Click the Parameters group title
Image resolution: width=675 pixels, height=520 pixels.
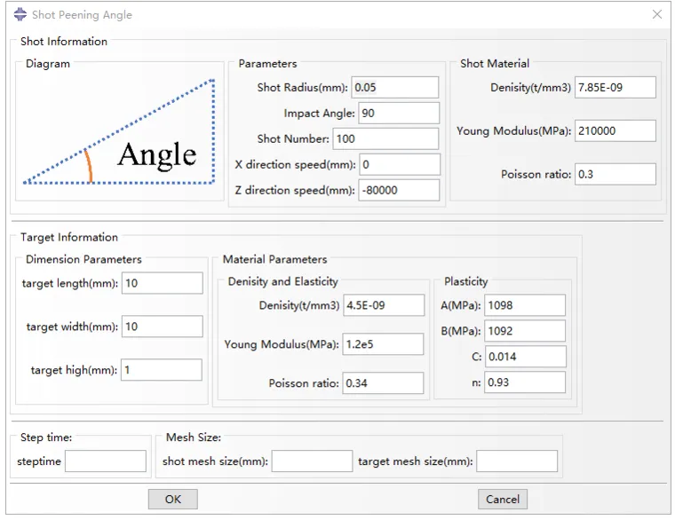pos(267,63)
